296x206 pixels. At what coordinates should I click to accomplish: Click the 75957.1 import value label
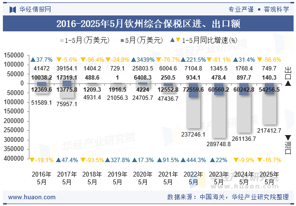[67, 104]
